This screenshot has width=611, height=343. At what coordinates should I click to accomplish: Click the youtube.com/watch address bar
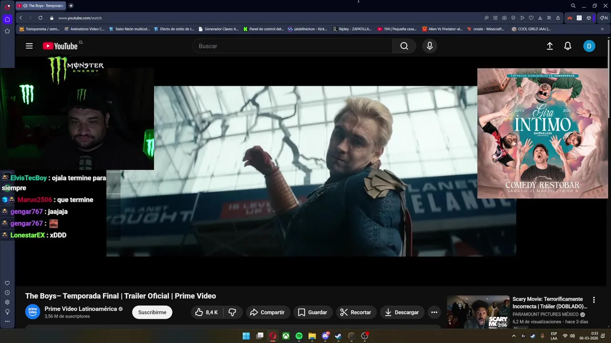point(80,18)
